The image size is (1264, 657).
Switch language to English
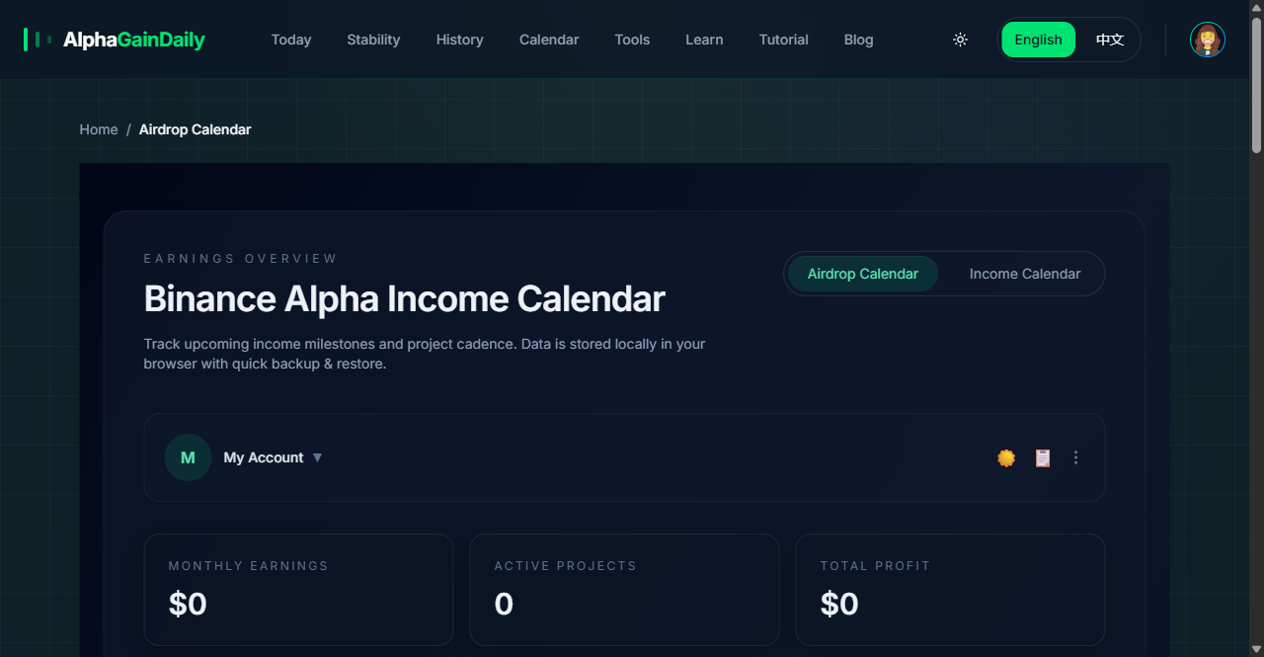[1038, 40]
